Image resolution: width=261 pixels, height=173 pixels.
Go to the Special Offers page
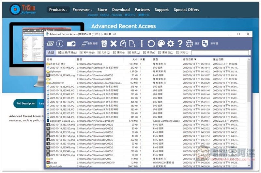(x=186, y=10)
